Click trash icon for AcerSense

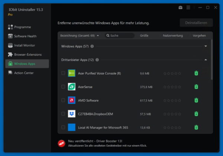196,87
